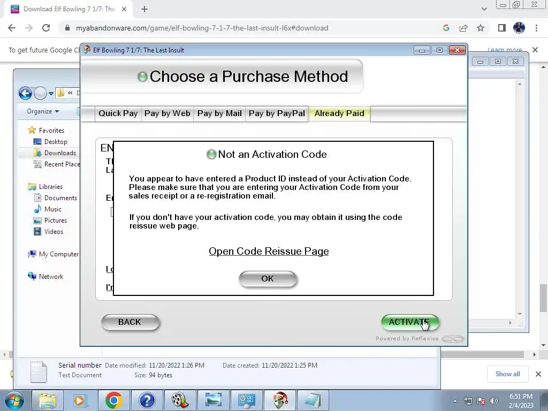
Task: Go back in the Explorer window
Action: tap(25, 93)
